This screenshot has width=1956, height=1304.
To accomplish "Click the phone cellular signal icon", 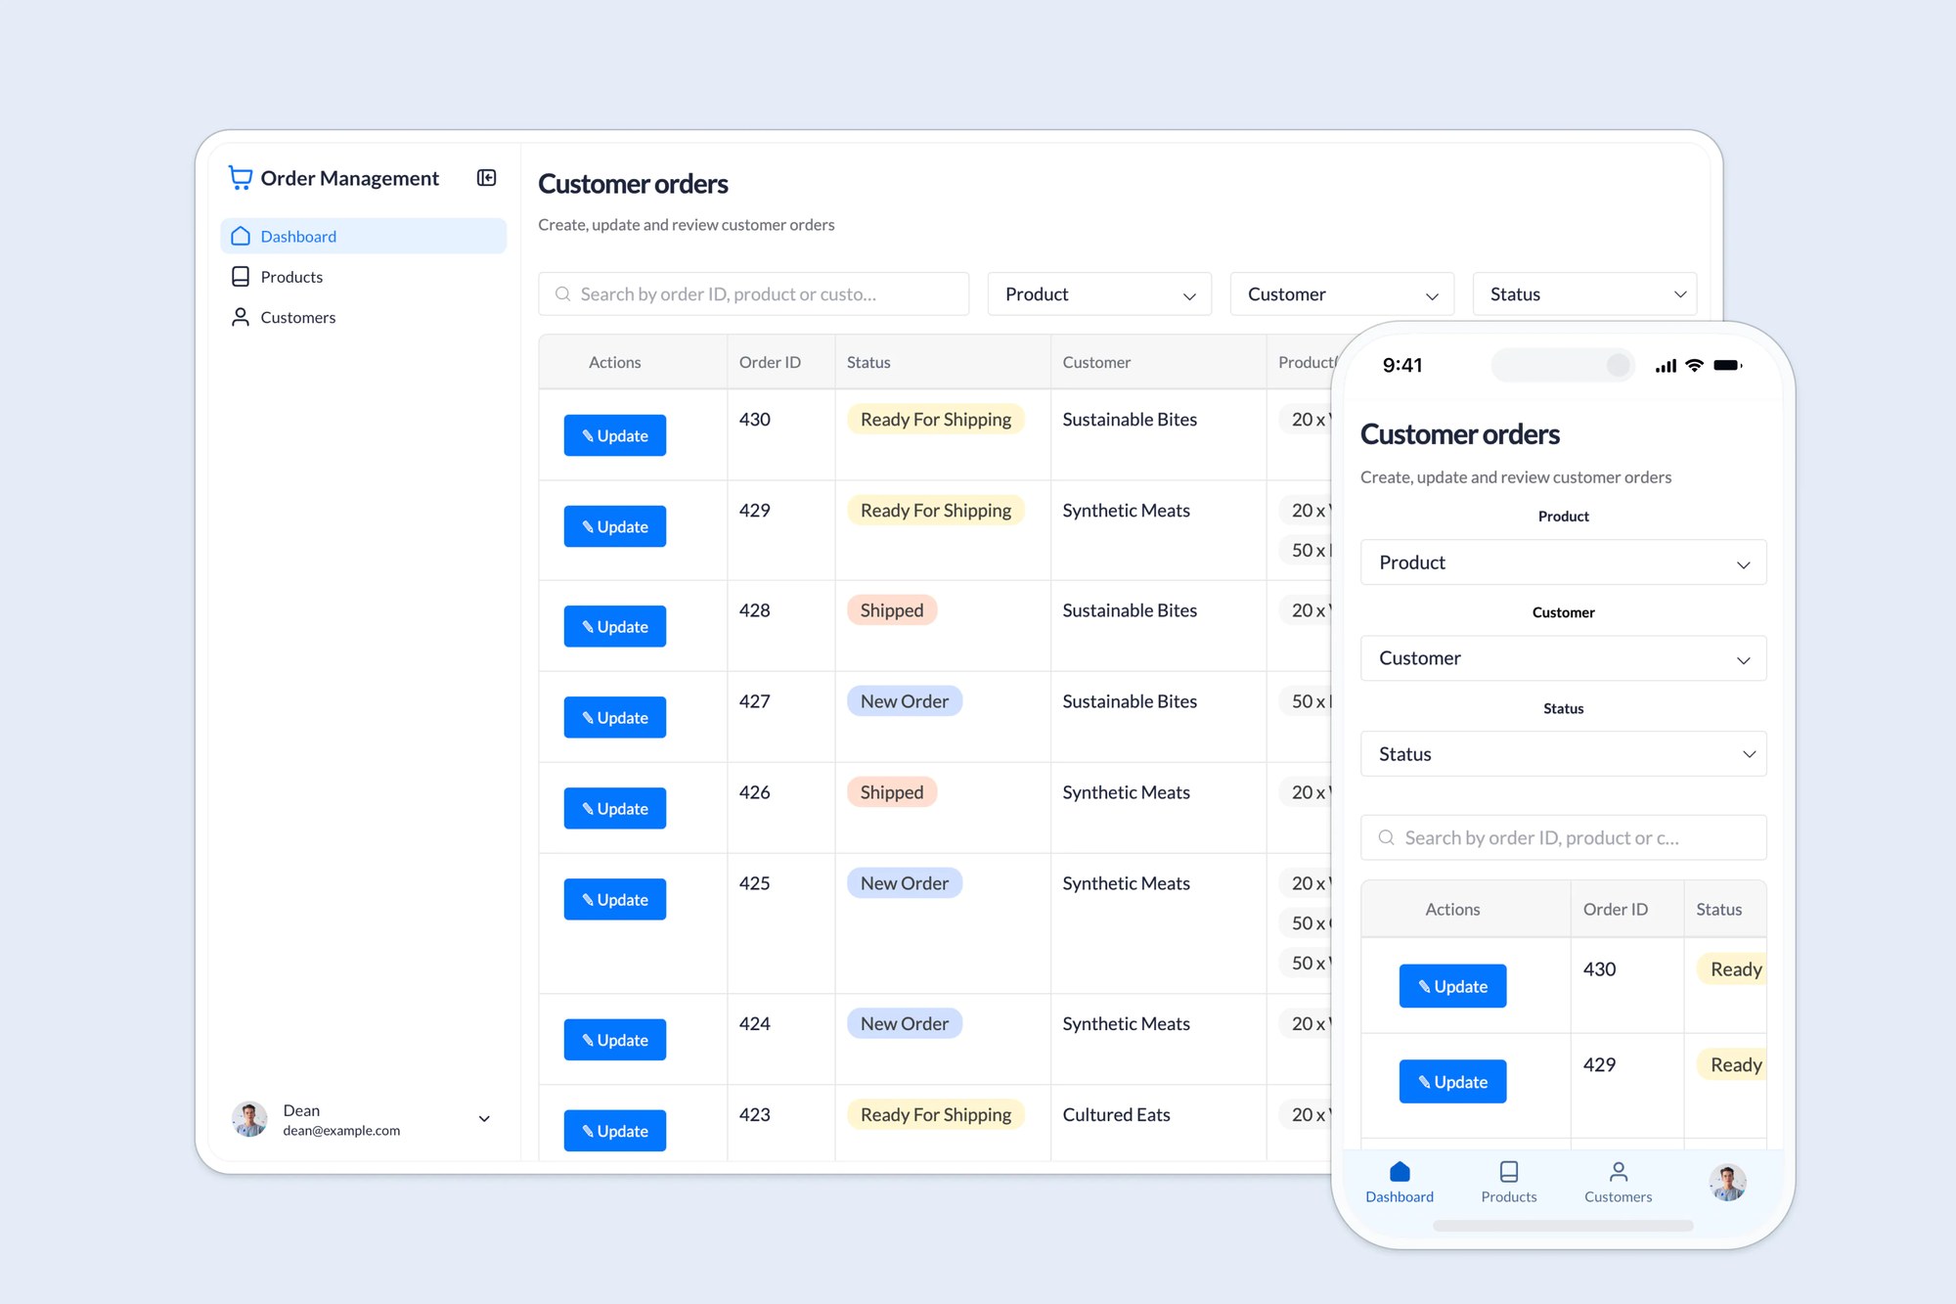I will pos(1666,366).
